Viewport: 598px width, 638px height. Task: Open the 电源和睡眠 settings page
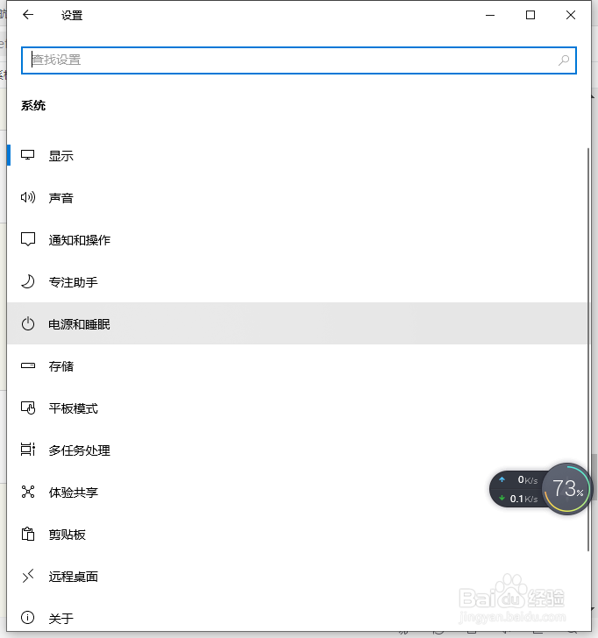click(x=80, y=324)
